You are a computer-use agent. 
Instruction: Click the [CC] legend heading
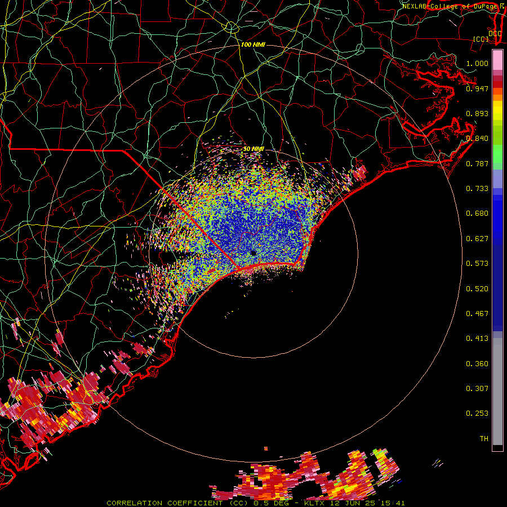coord(481,39)
